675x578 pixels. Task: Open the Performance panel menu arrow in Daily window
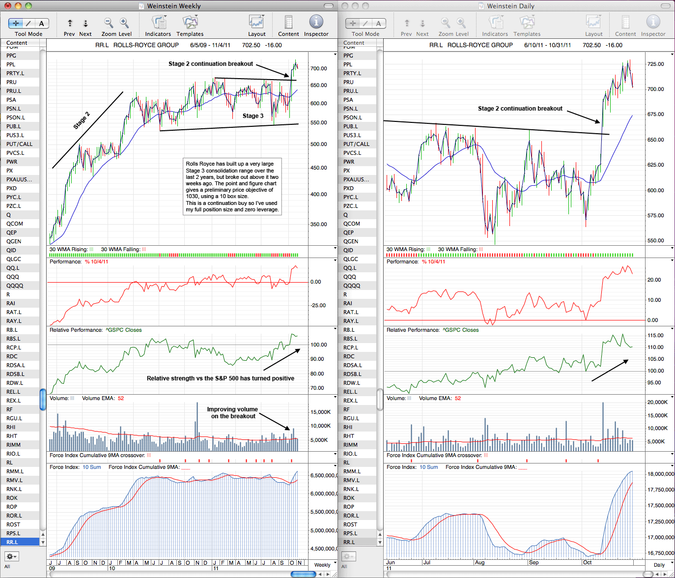pyautogui.click(x=672, y=260)
